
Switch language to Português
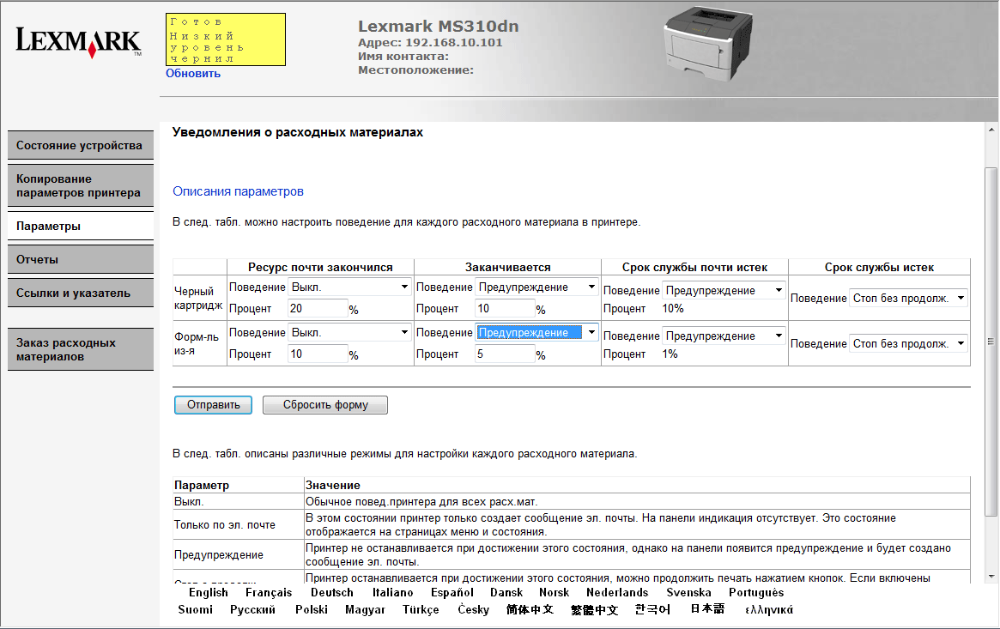pyautogui.click(x=756, y=593)
